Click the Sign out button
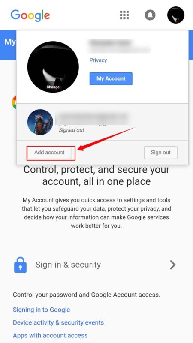Image resolution: width=193 pixels, height=343 pixels. [x=160, y=153]
